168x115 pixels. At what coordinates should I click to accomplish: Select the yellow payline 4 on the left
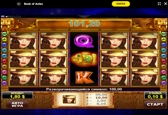pos(4,39)
